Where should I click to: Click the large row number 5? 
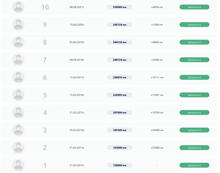pyautogui.click(x=45, y=95)
